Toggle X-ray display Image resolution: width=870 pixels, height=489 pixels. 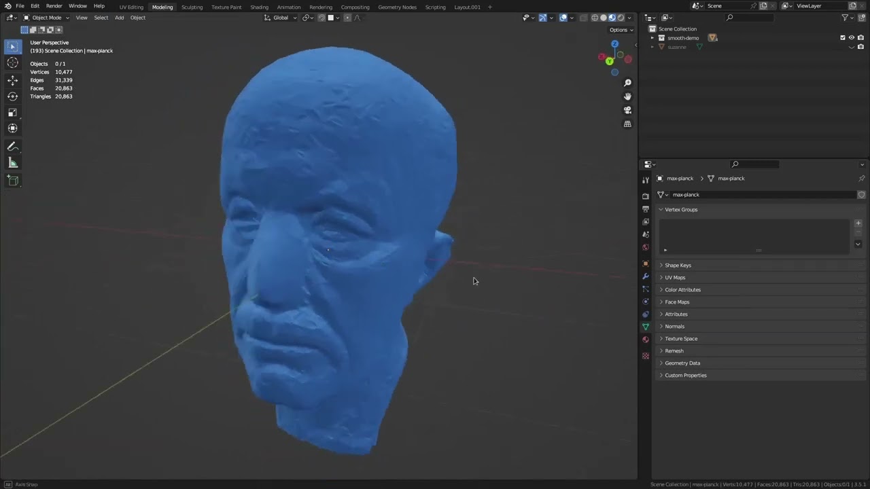tap(583, 18)
